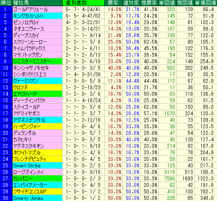Select the 複勝率 column header

pos(149,3)
